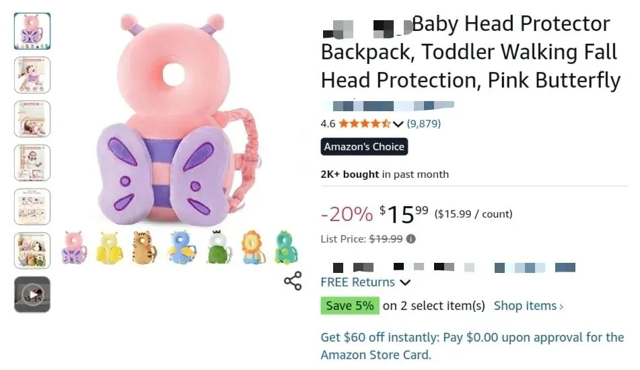Image resolution: width=640 pixels, height=370 pixels.
Task: Select the green turtle backpack variant
Action: pyautogui.click(x=216, y=247)
